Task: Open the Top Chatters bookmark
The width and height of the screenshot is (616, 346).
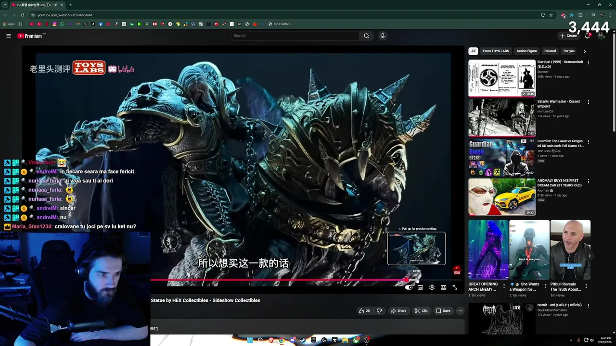Action: pyautogui.click(x=279, y=24)
